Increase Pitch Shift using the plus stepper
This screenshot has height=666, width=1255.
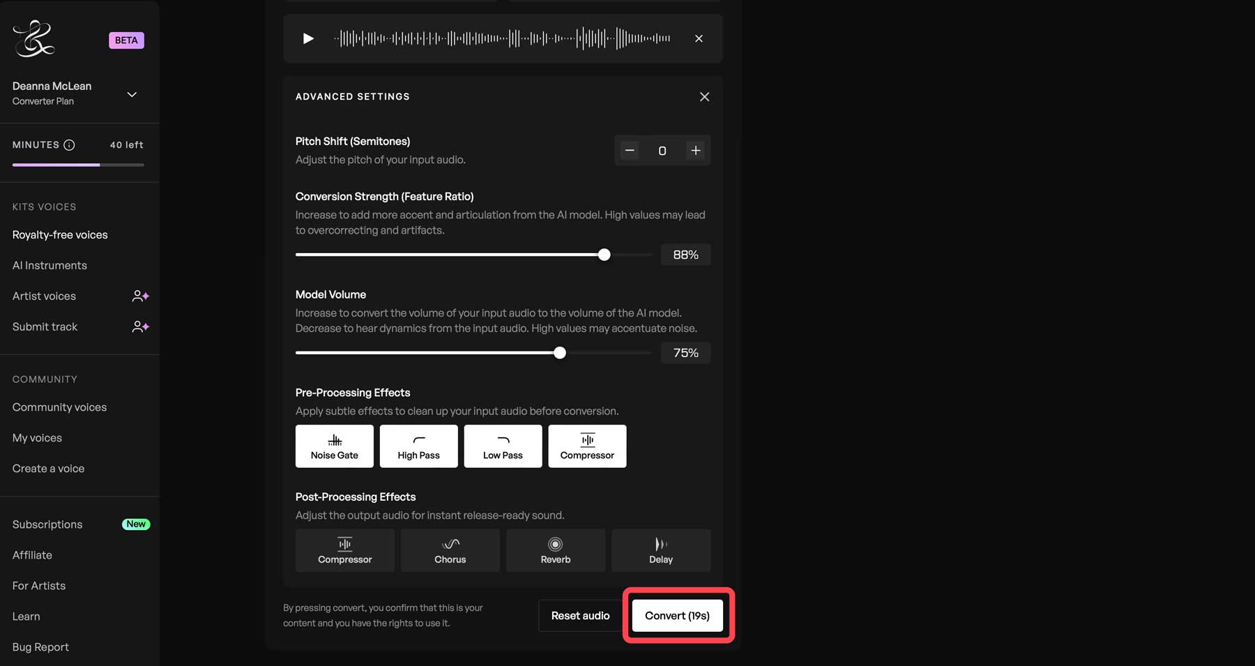pos(695,150)
